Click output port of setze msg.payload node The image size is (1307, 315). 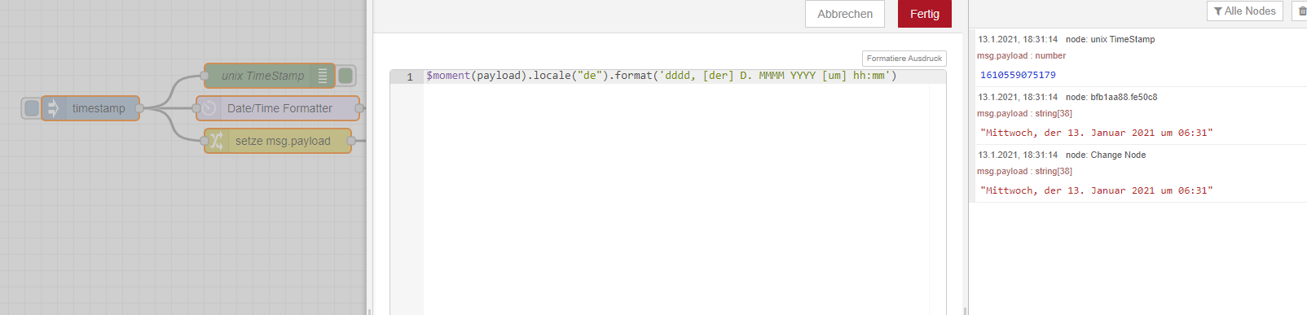point(351,141)
